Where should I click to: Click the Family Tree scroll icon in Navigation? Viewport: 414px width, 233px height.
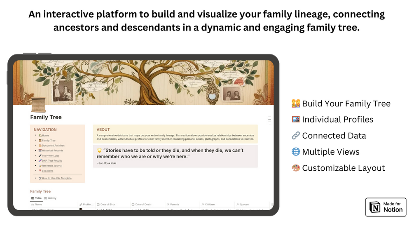click(x=40, y=141)
